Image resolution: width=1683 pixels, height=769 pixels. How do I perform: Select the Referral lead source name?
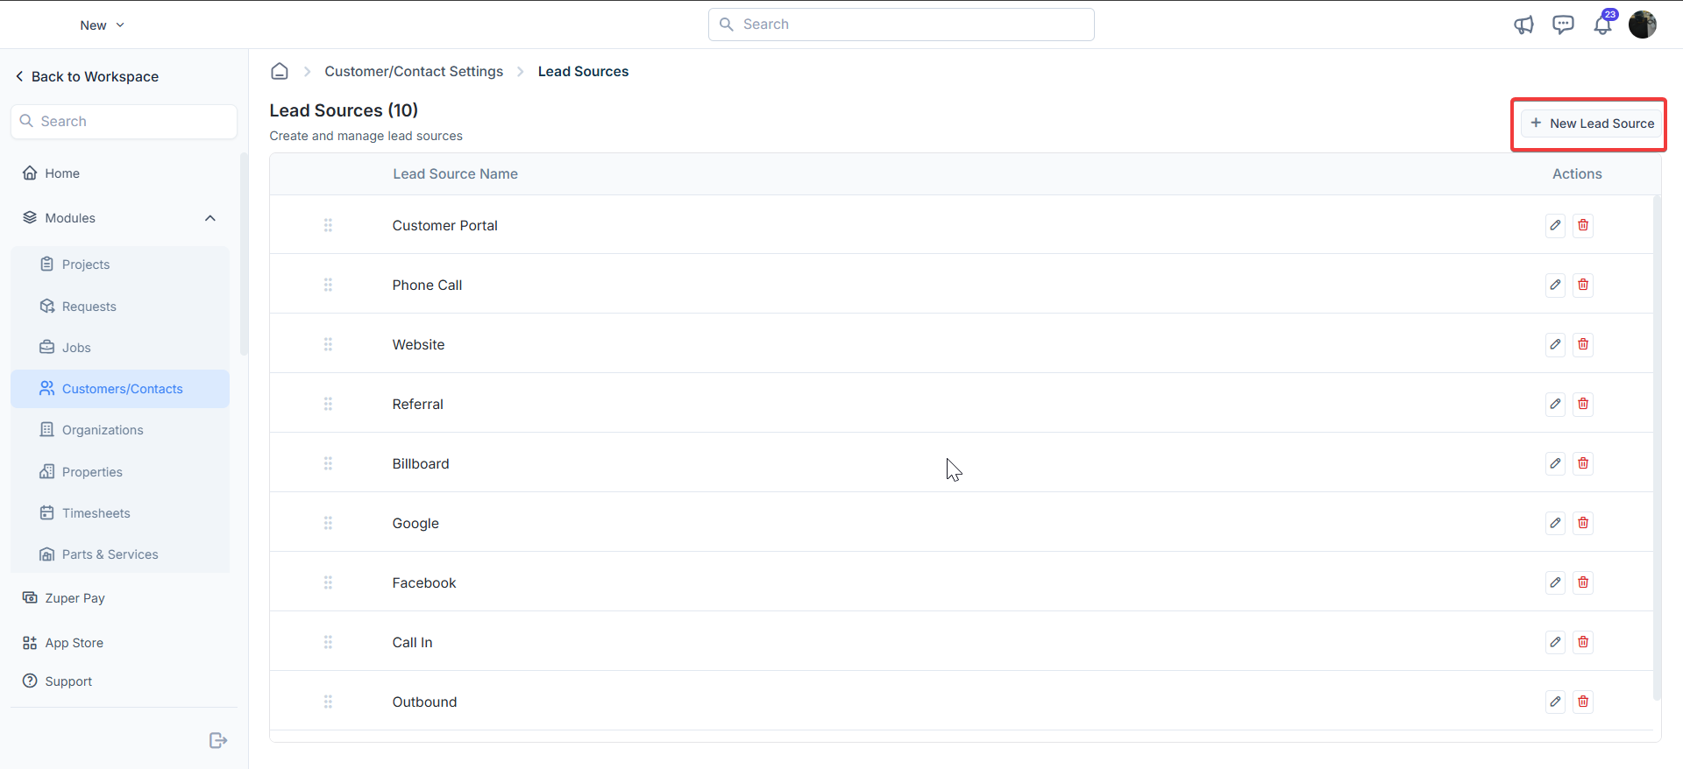(417, 404)
